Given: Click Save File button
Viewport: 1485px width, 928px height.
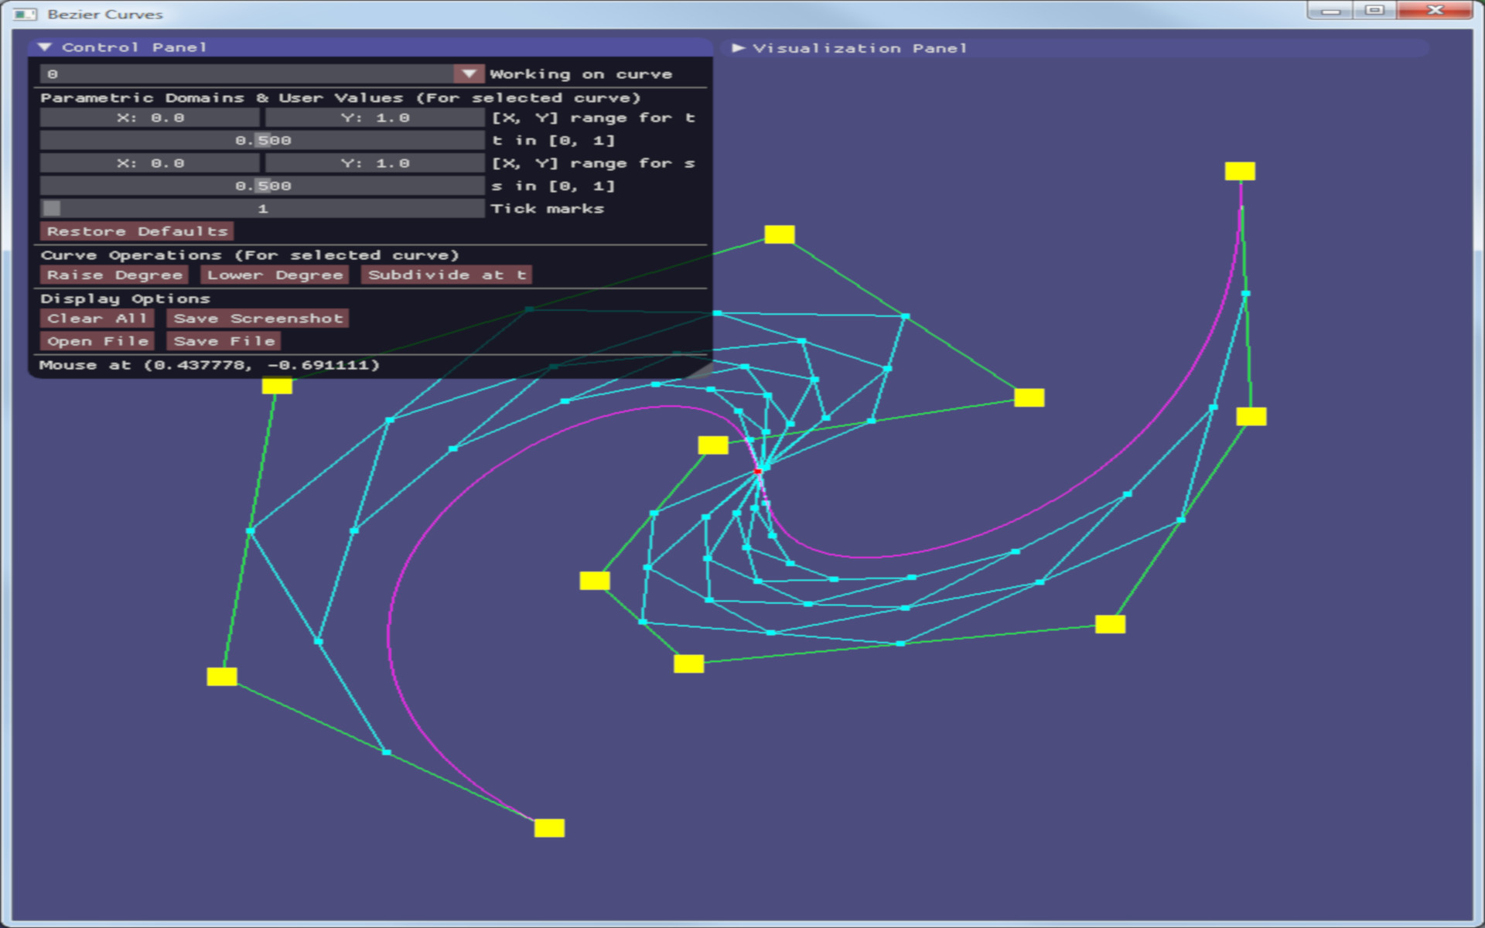Looking at the screenshot, I should 224,341.
